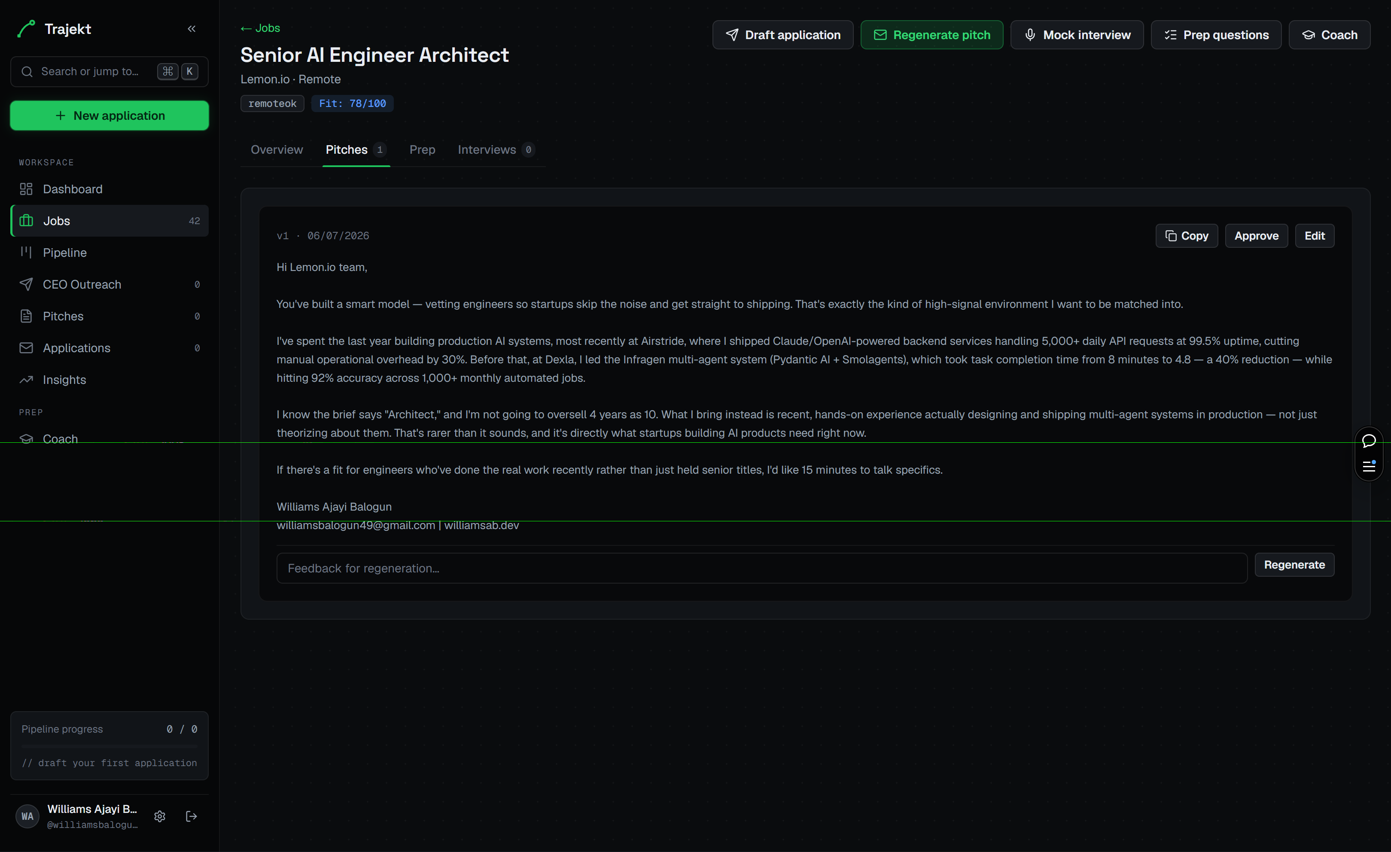1391x852 pixels.
Task: Click the Feedback for regeneration field
Action: tap(761, 568)
